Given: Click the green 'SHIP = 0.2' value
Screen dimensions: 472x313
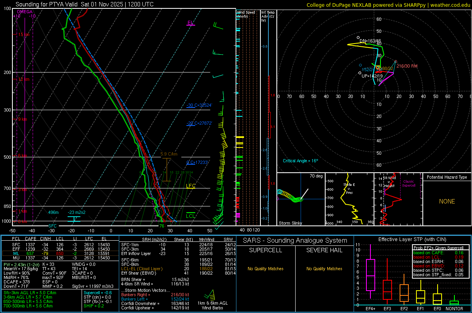Looking at the screenshot, I should tap(94, 306).
